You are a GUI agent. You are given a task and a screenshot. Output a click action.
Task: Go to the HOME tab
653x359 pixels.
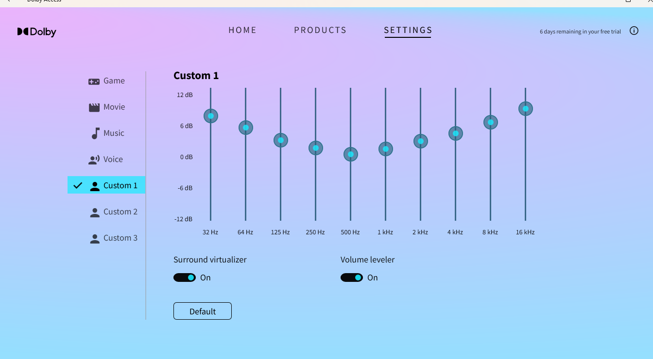point(242,30)
